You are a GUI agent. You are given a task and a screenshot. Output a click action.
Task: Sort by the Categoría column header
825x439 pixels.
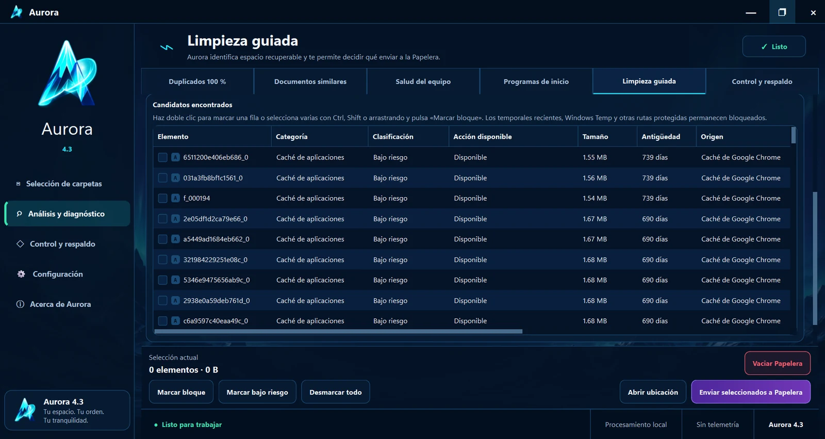320,137
